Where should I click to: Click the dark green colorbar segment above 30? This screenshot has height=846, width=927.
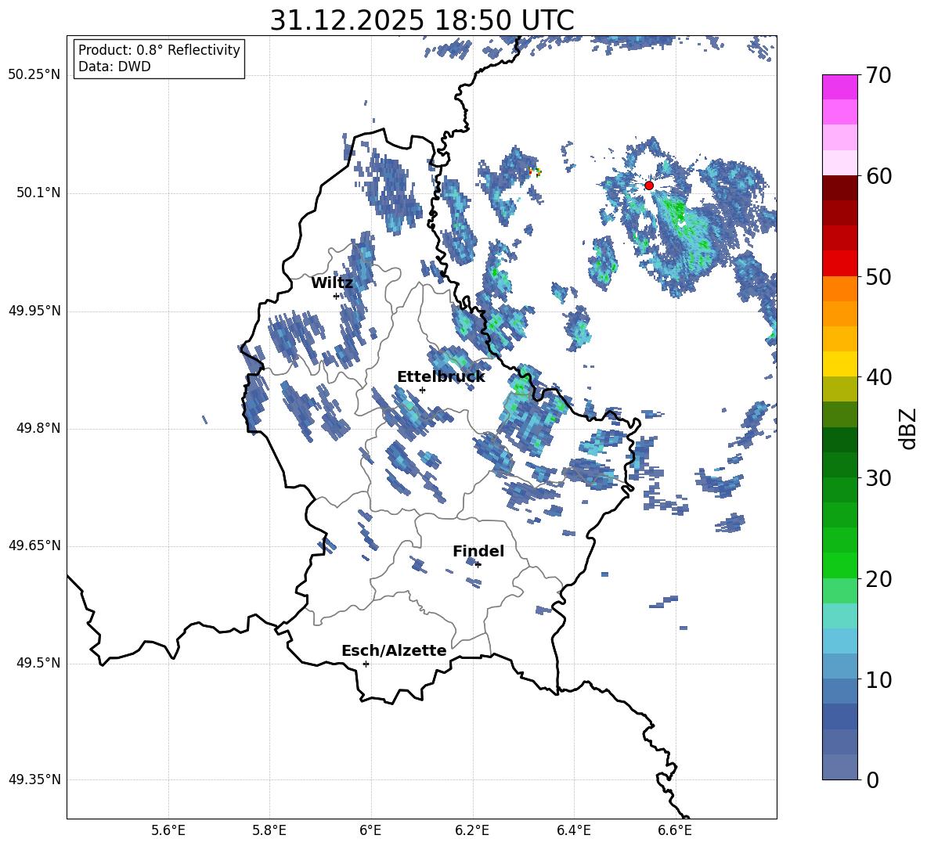click(840, 465)
